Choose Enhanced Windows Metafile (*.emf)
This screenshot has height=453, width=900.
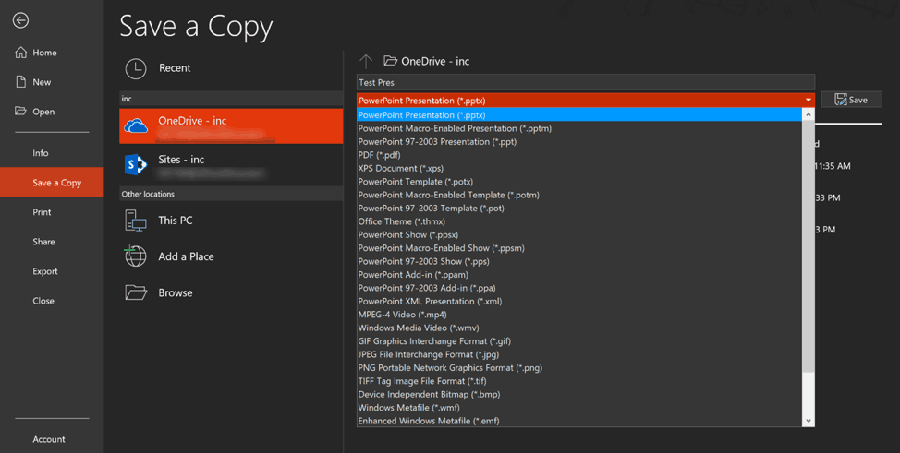tap(579, 421)
